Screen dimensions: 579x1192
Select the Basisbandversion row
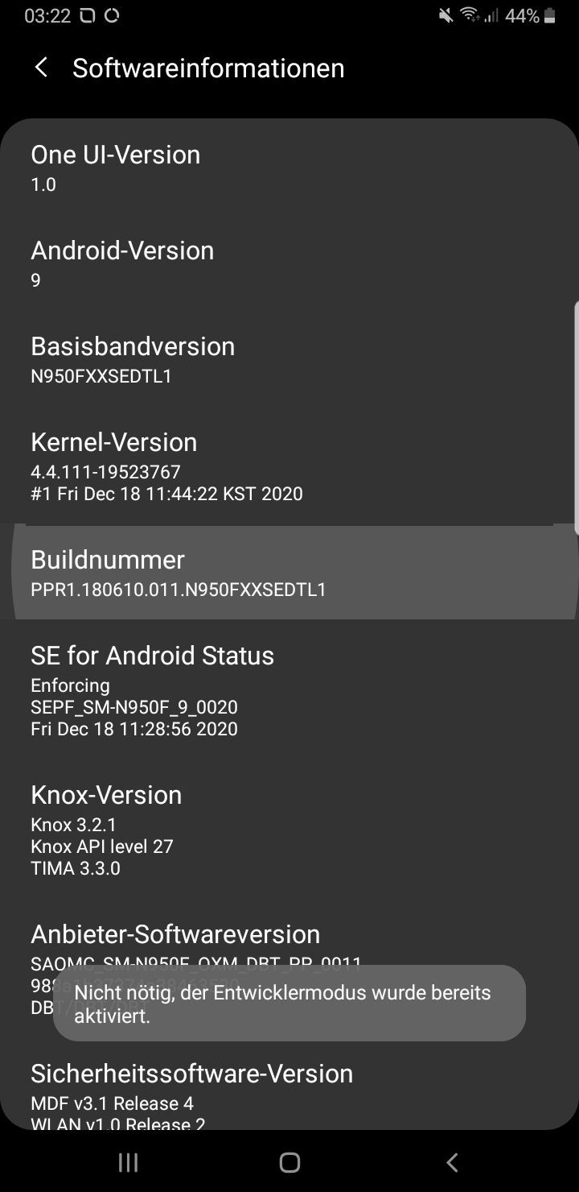point(289,359)
